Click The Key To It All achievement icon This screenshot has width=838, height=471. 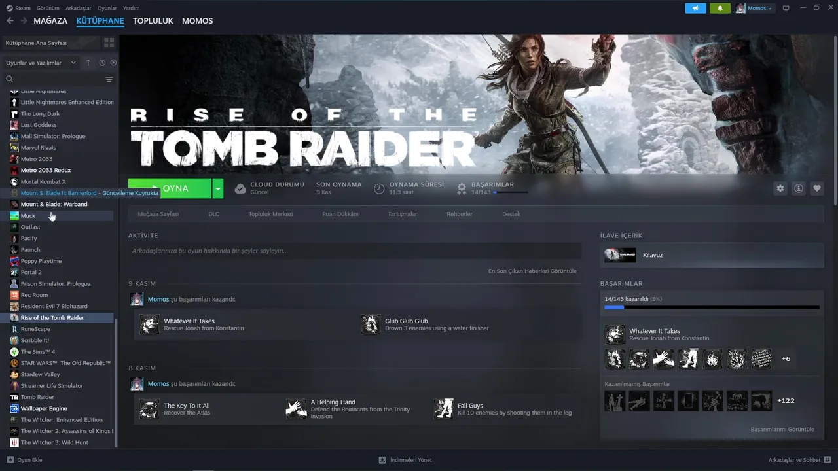[149, 409]
